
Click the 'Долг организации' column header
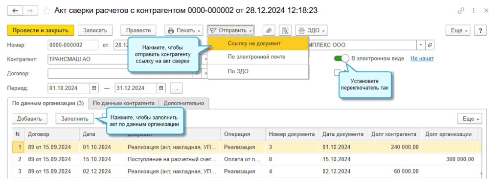450,135
